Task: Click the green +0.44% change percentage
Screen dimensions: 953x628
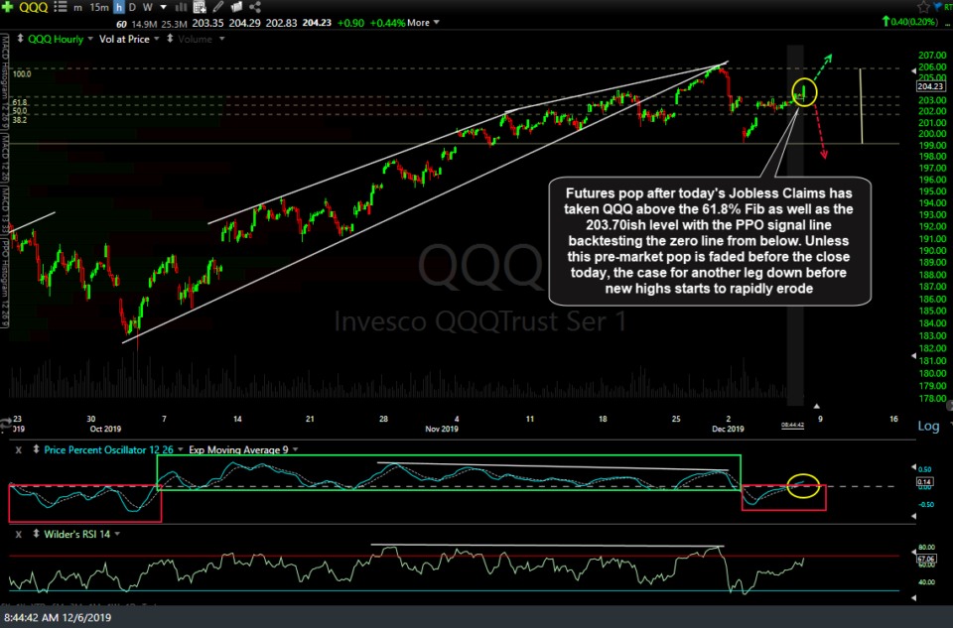Action: [x=387, y=22]
